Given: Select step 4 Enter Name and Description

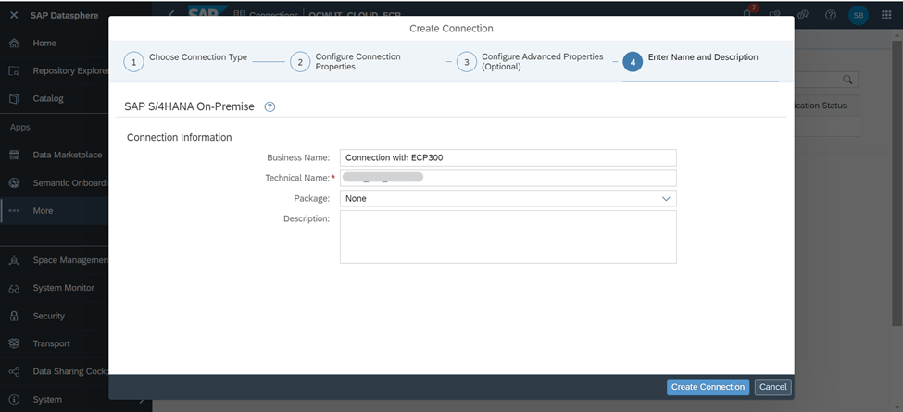Looking at the screenshot, I should pos(690,62).
